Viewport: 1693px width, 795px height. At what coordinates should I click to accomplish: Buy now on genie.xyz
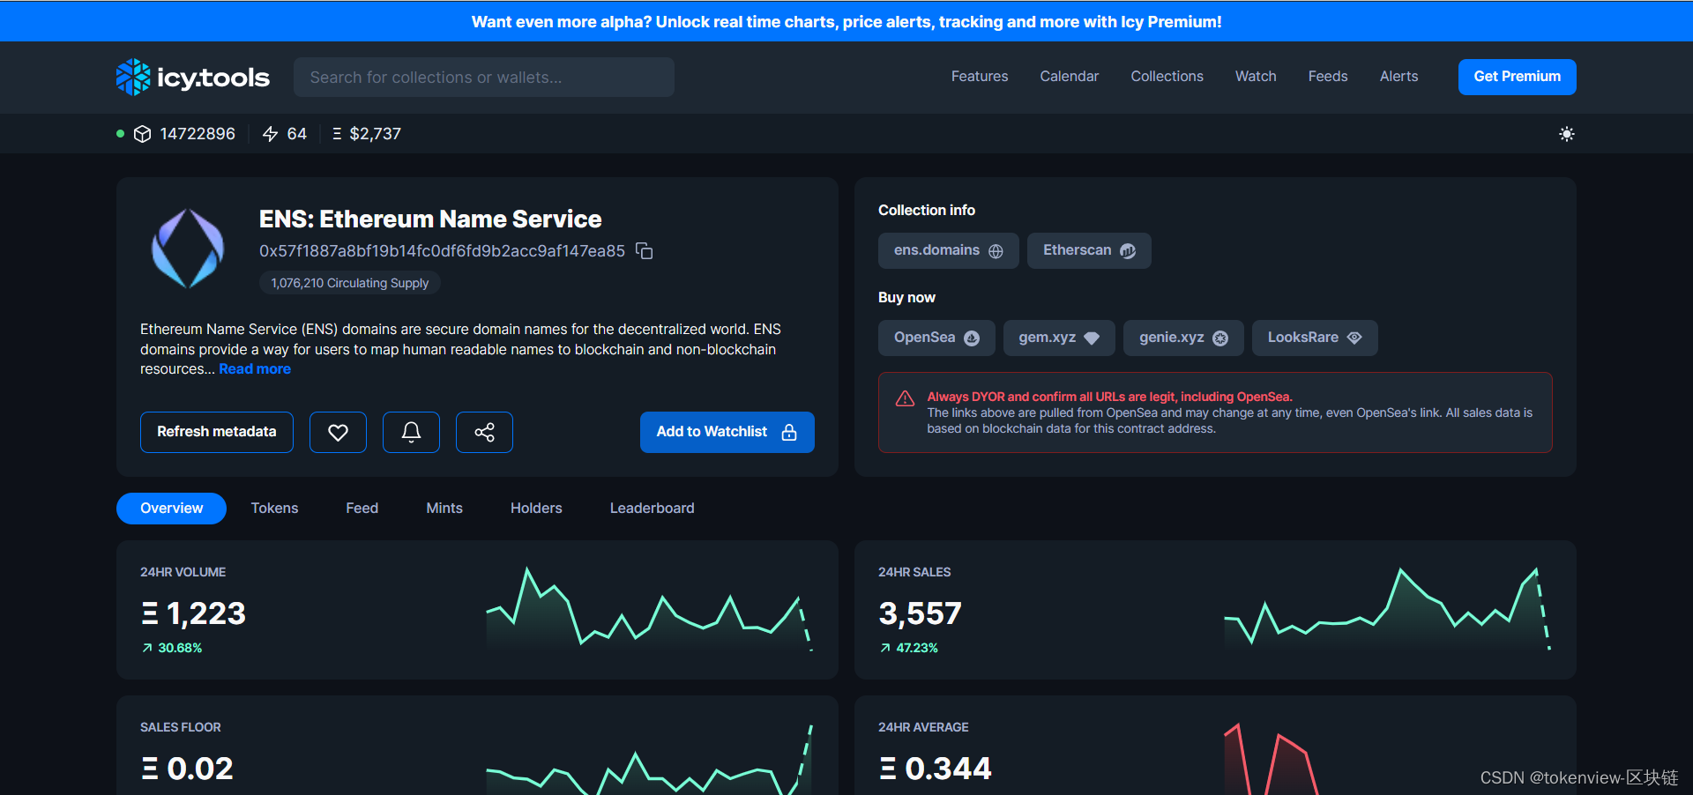pos(1183,338)
